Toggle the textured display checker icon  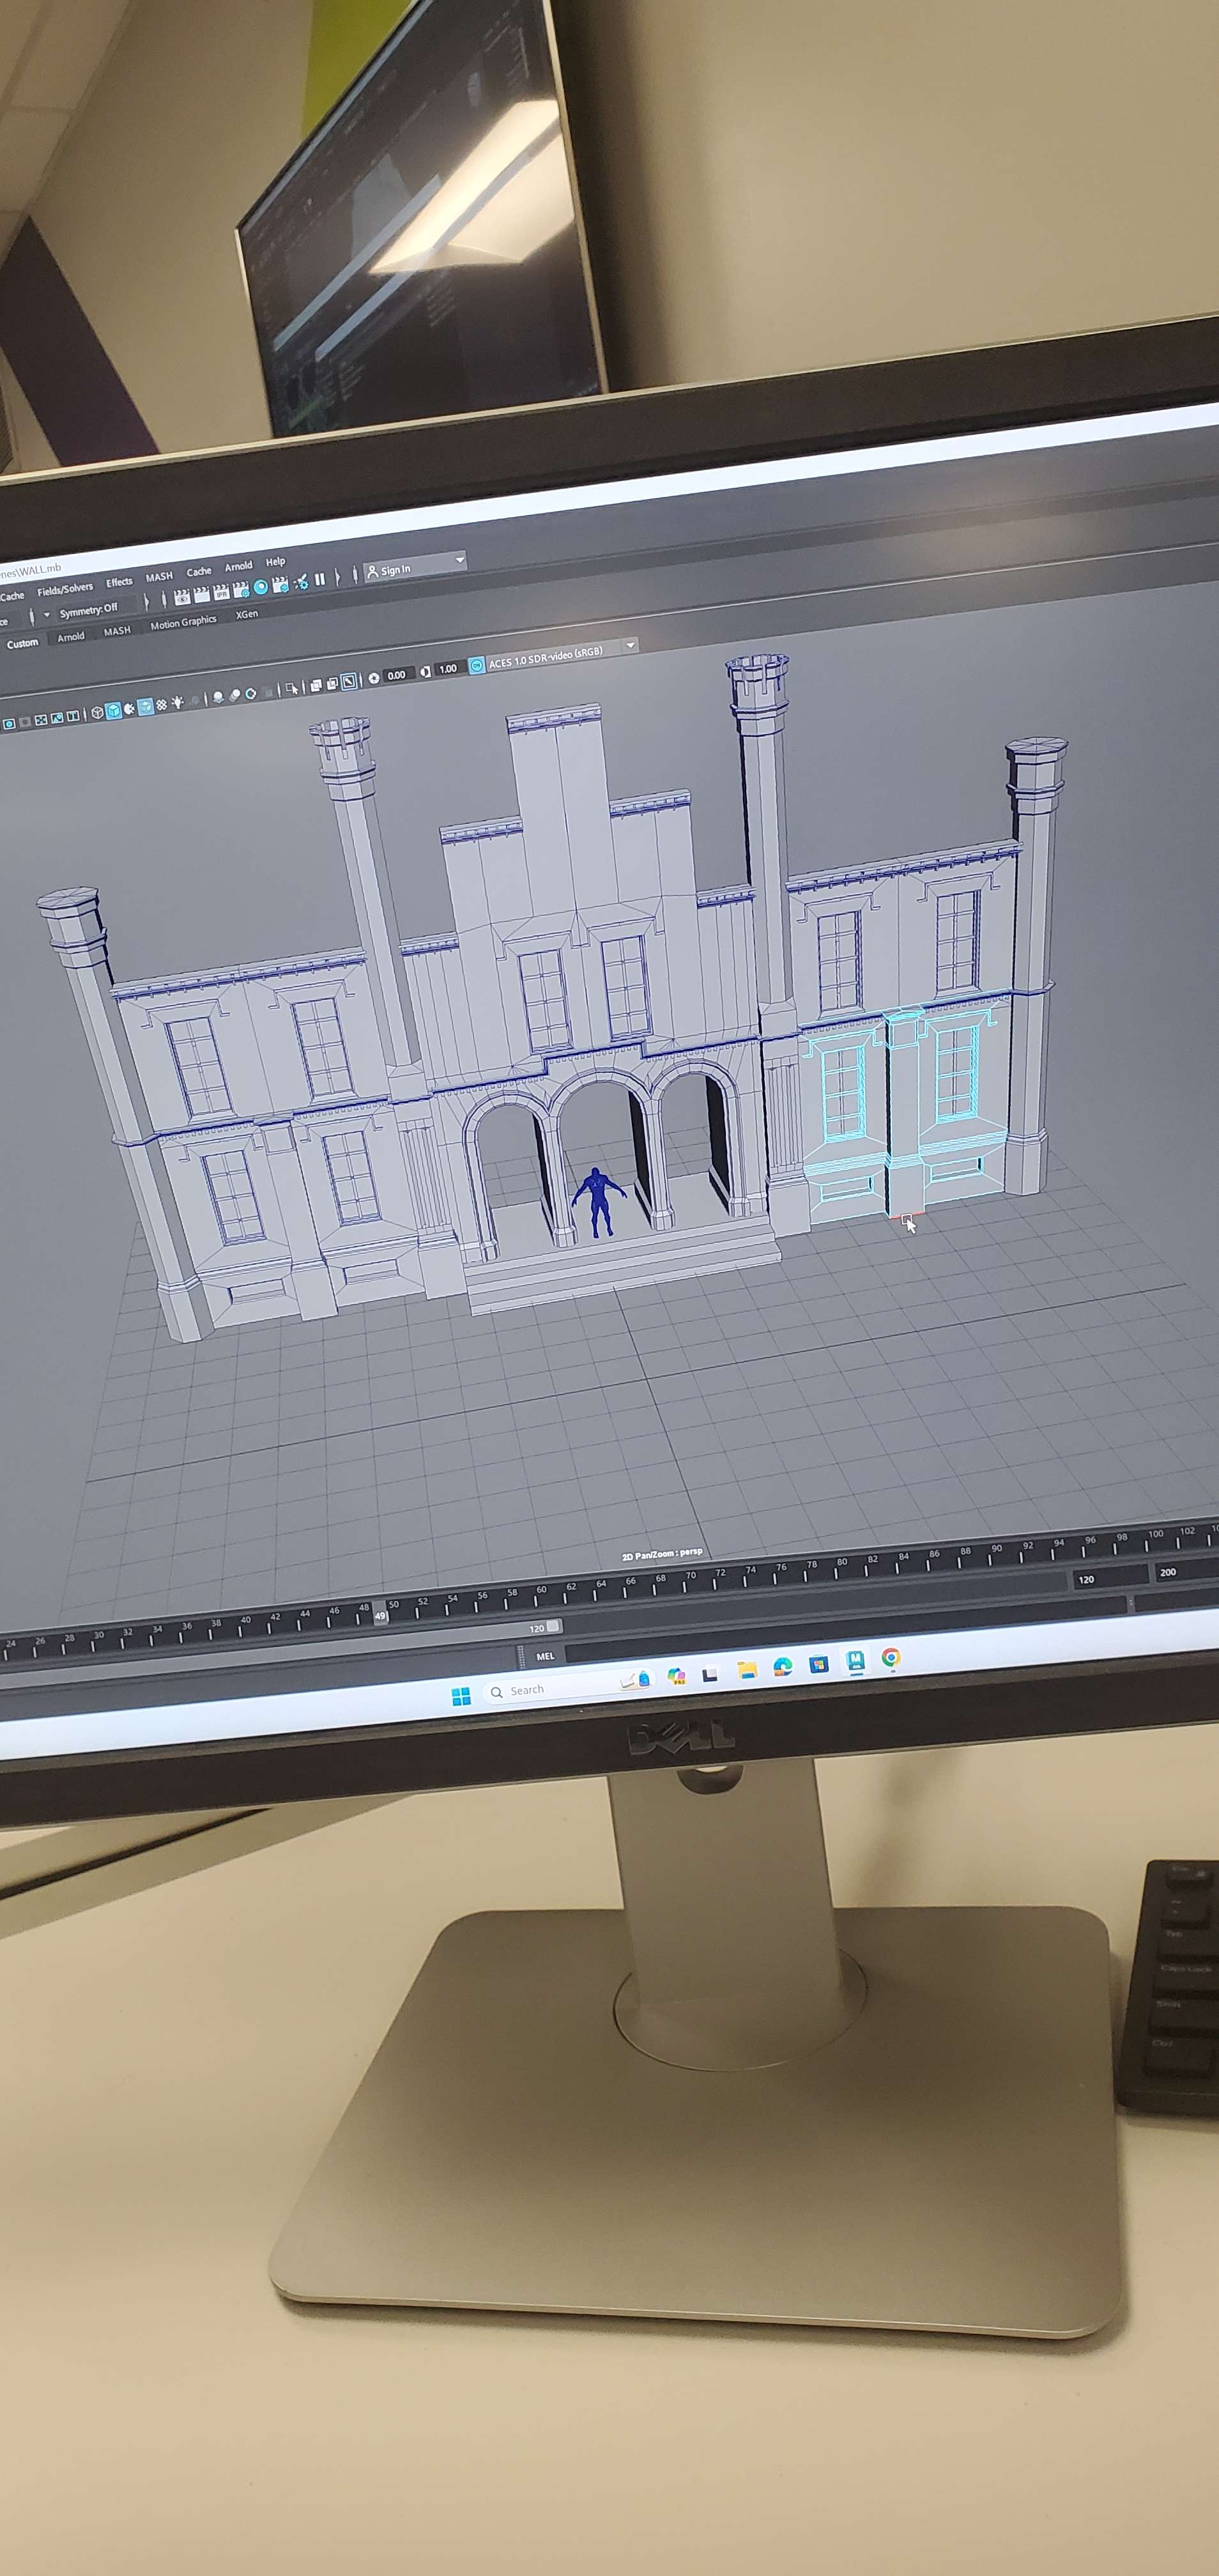coord(161,705)
